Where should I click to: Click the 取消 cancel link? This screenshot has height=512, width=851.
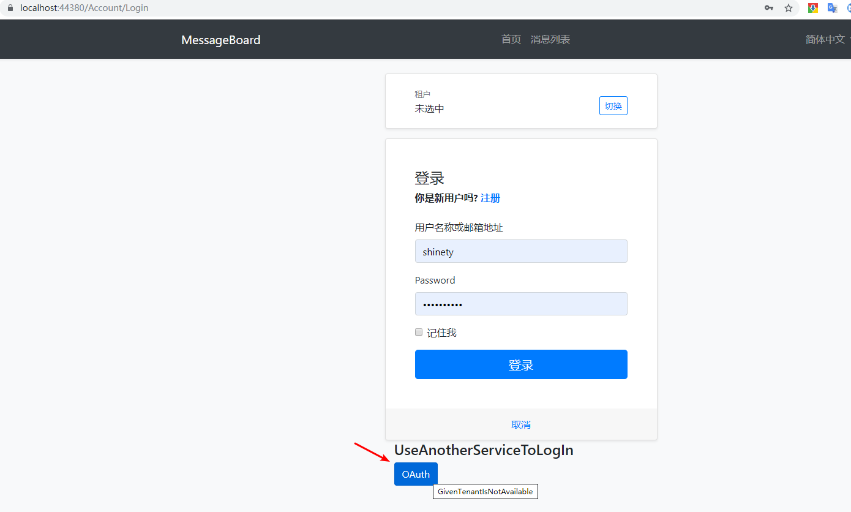521,424
